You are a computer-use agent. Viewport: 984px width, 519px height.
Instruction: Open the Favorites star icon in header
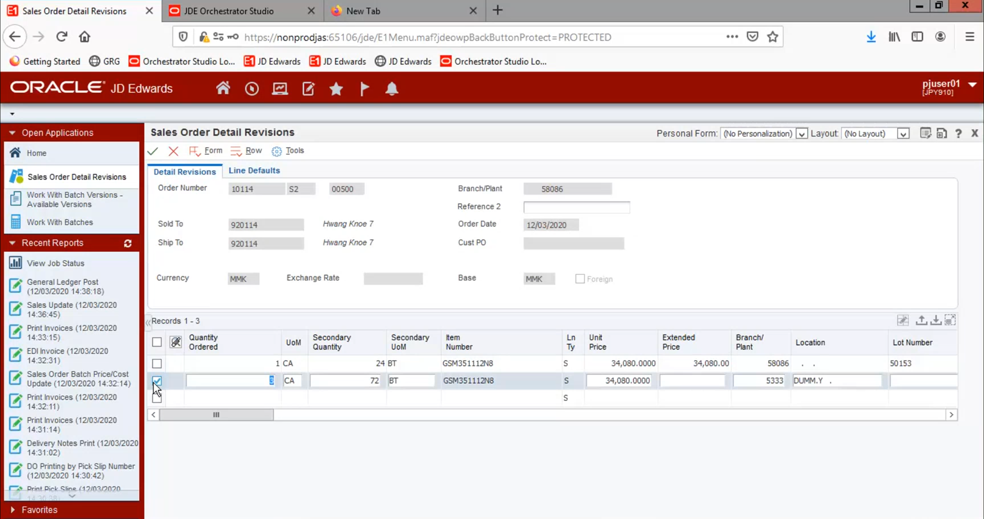[336, 89]
